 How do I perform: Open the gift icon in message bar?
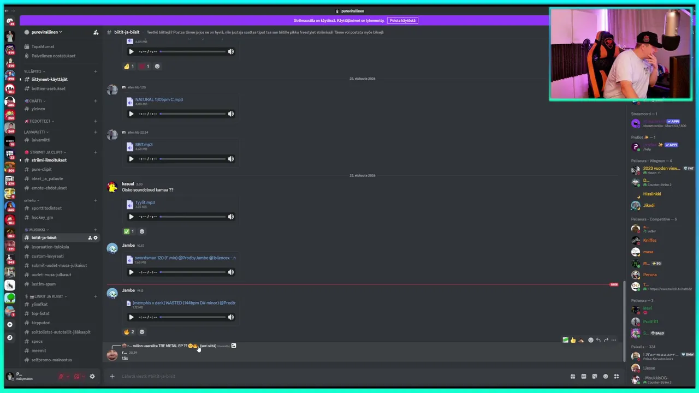point(573,377)
